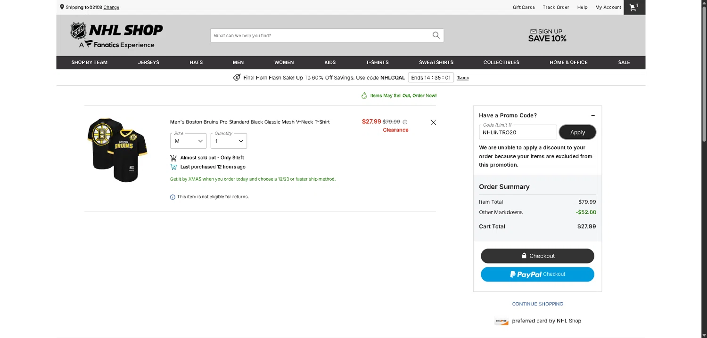The width and height of the screenshot is (707, 338).
Task: Open the Help link
Action: [583, 8]
